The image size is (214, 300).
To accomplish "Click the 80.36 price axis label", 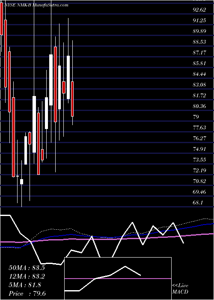I will point(199,106).
